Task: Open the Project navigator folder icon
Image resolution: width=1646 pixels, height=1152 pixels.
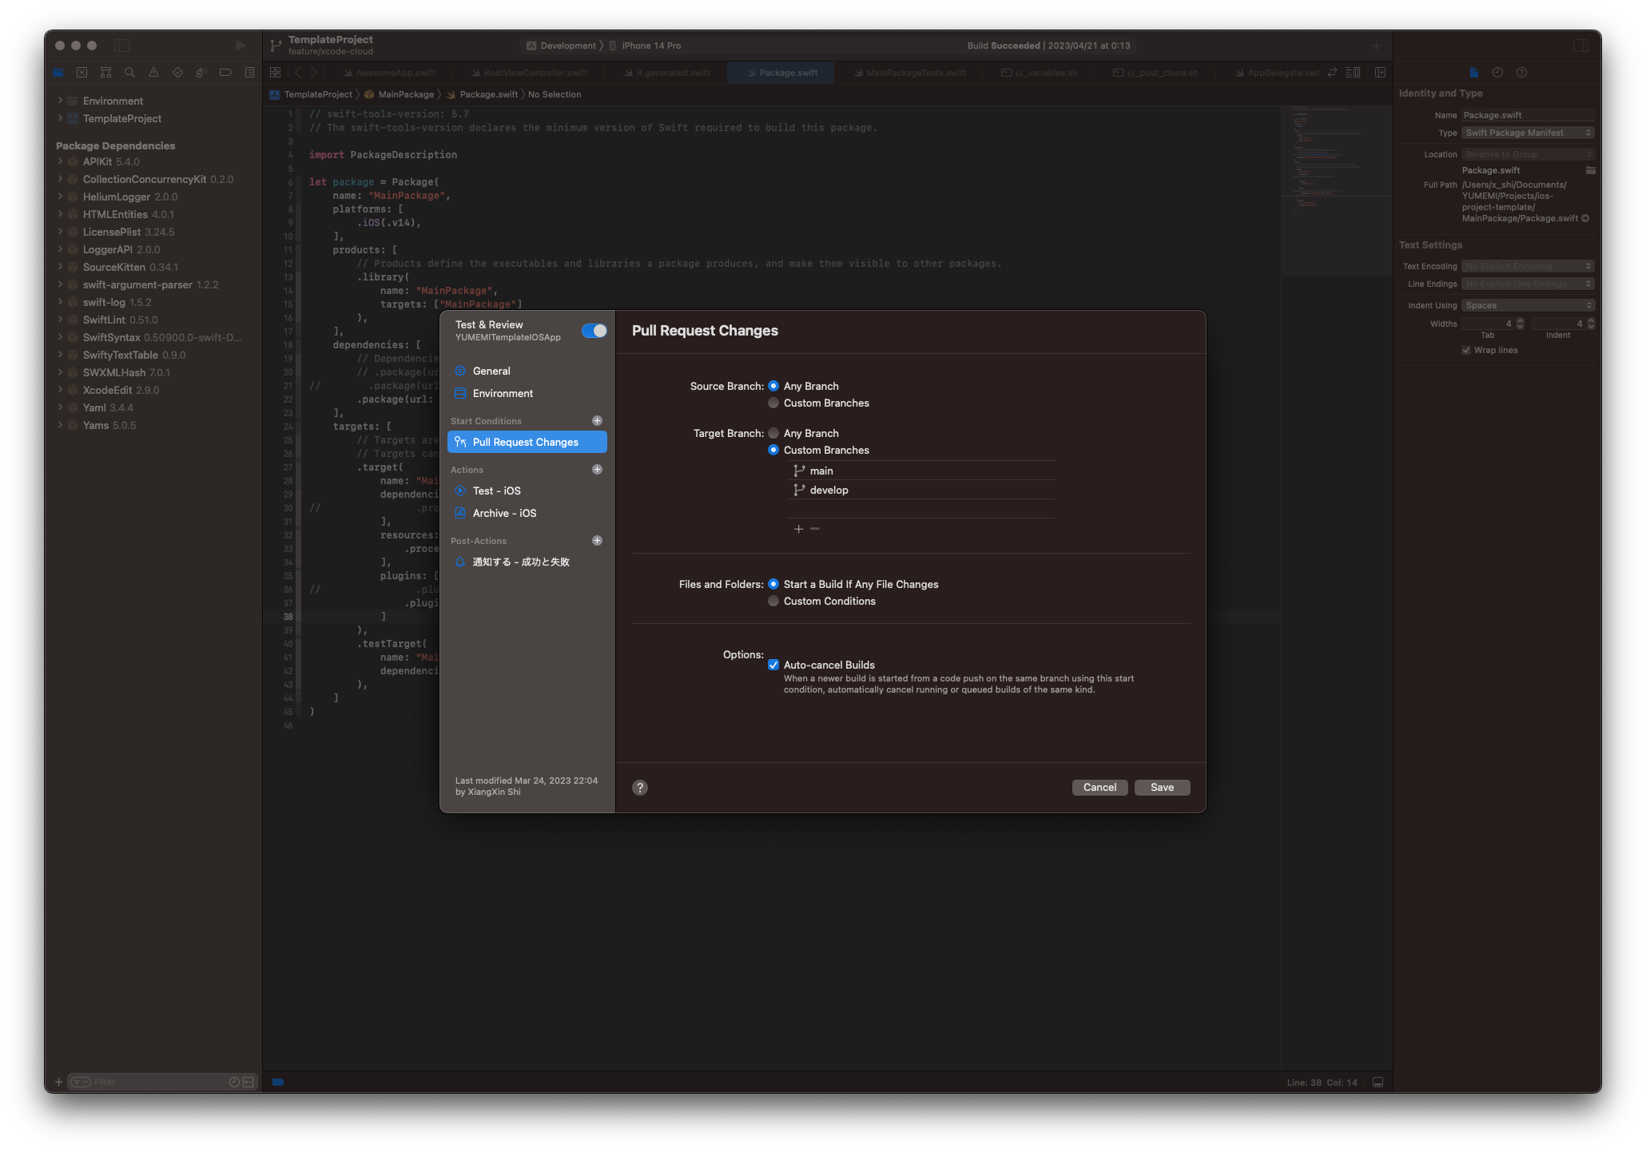Action: [58, 72]
